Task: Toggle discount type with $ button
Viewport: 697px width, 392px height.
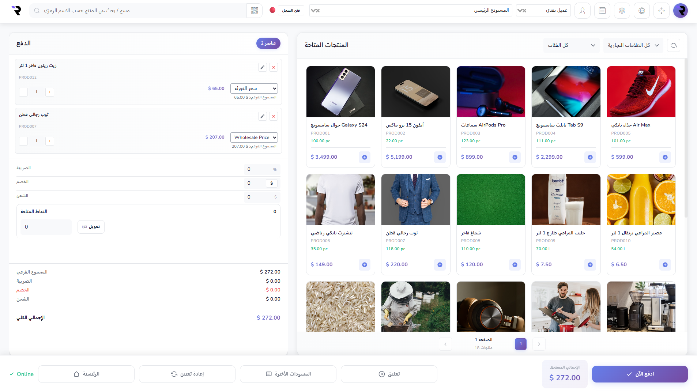Action: click(x=271, y=183)
